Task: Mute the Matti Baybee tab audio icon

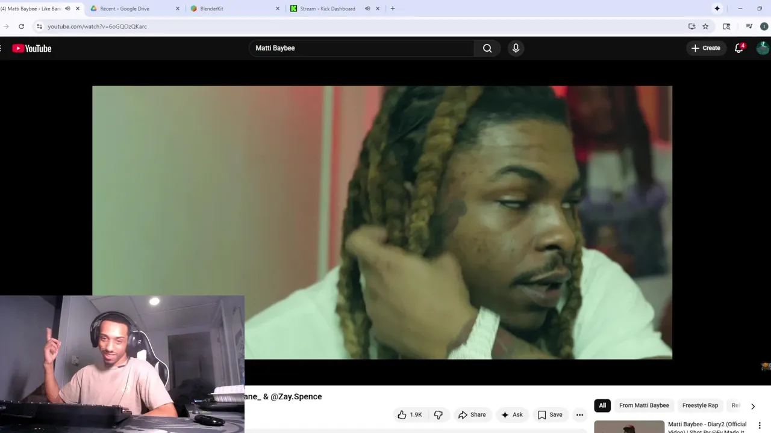Action: (x=67, y=8)
